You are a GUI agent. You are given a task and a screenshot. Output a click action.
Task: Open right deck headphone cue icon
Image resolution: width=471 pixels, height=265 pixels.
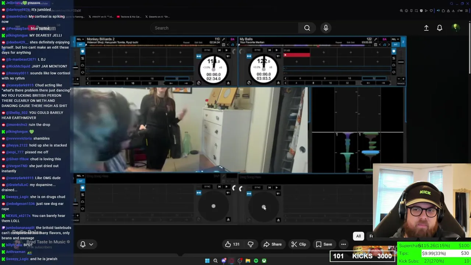tap(393, 66)
